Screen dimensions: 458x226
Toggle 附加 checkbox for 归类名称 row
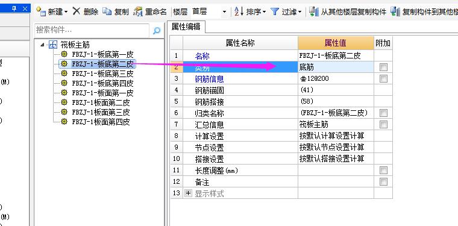383,113
